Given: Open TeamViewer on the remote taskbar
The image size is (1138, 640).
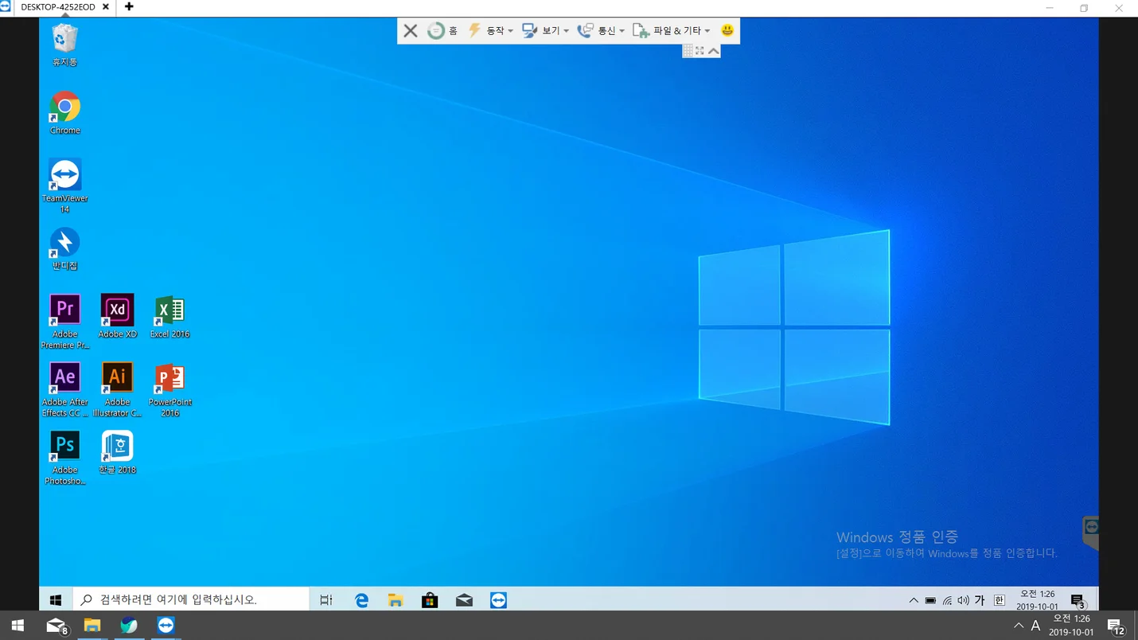Looking at the screenshot, I should coord(498,600).
